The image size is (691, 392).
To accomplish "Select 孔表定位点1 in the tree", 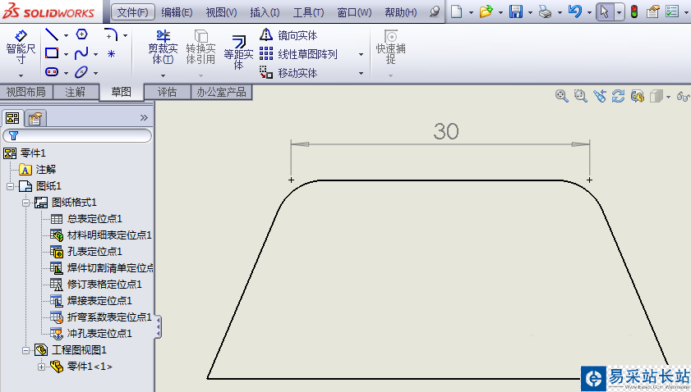I will point(86,252).
